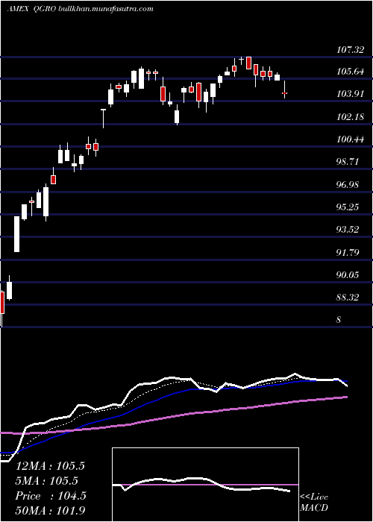
Task: Click the 103.91 price axis label
Action: pos(350,94)
